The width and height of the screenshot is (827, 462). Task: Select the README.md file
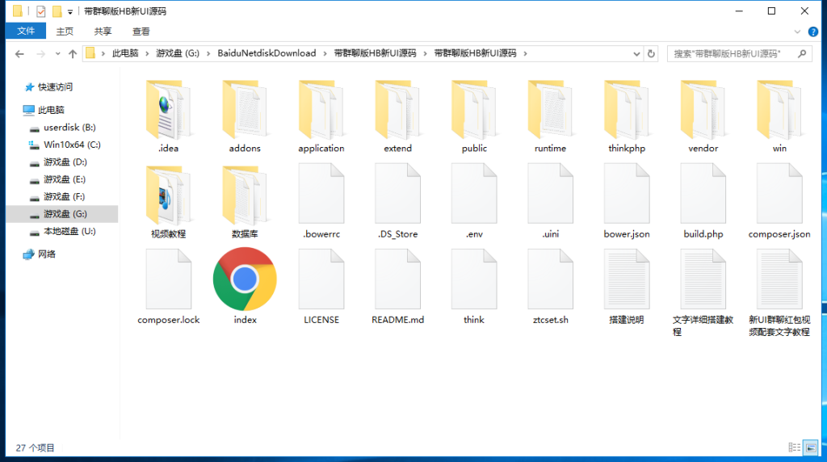397,288
